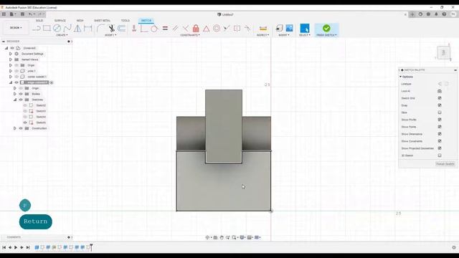Select the Trim scissors tool
This screenshot has width=459, height=258.
tap(111, 28)
